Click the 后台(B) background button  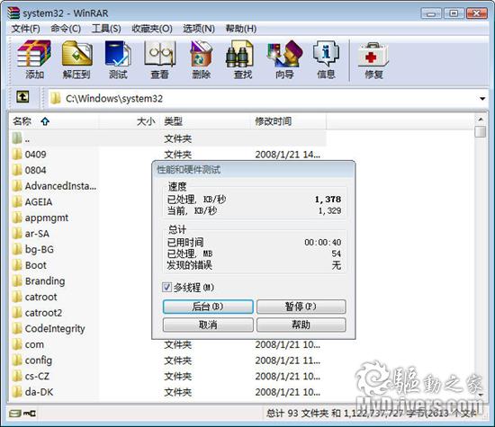[x=208, y=307]
